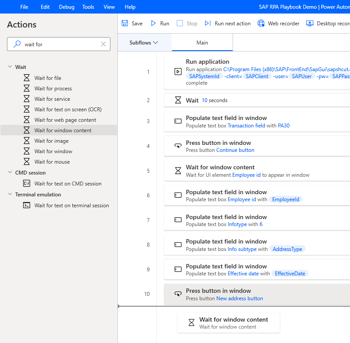Select the Wait for text on terminal session row
The width and height of the screenshot is (350, 343).
pyautogui.click(x=58, y=205)
